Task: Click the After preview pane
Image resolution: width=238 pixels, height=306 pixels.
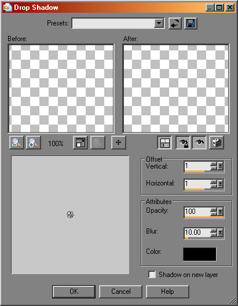Action: coord(176,89)
